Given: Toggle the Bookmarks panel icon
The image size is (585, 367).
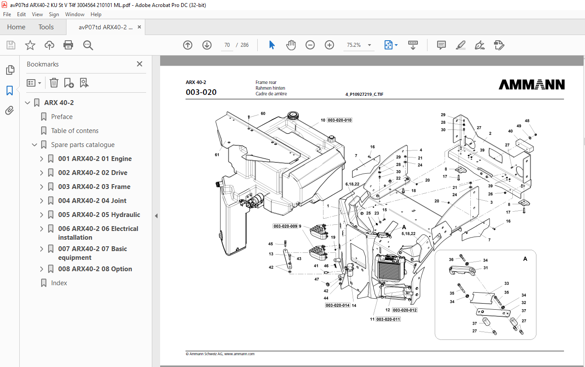Looking at the screenshot, I should (10, 91).
